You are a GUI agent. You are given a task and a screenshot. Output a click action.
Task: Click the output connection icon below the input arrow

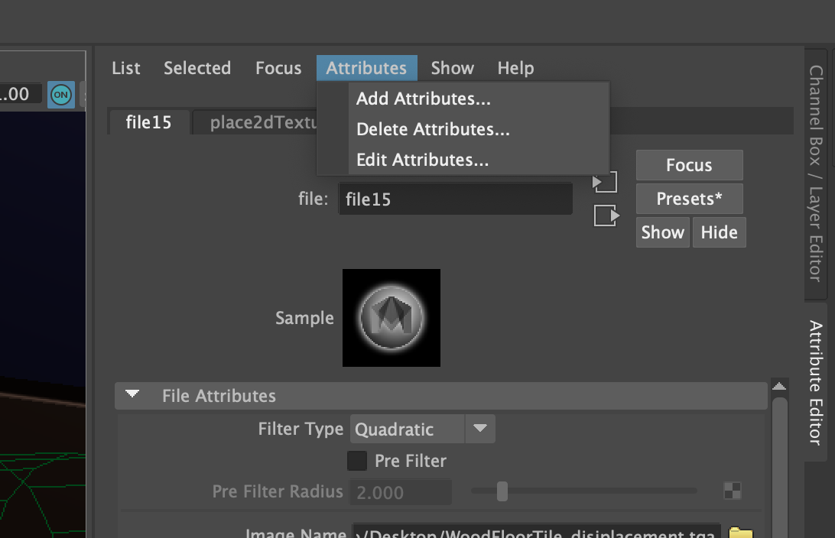[x=605, y=216]
